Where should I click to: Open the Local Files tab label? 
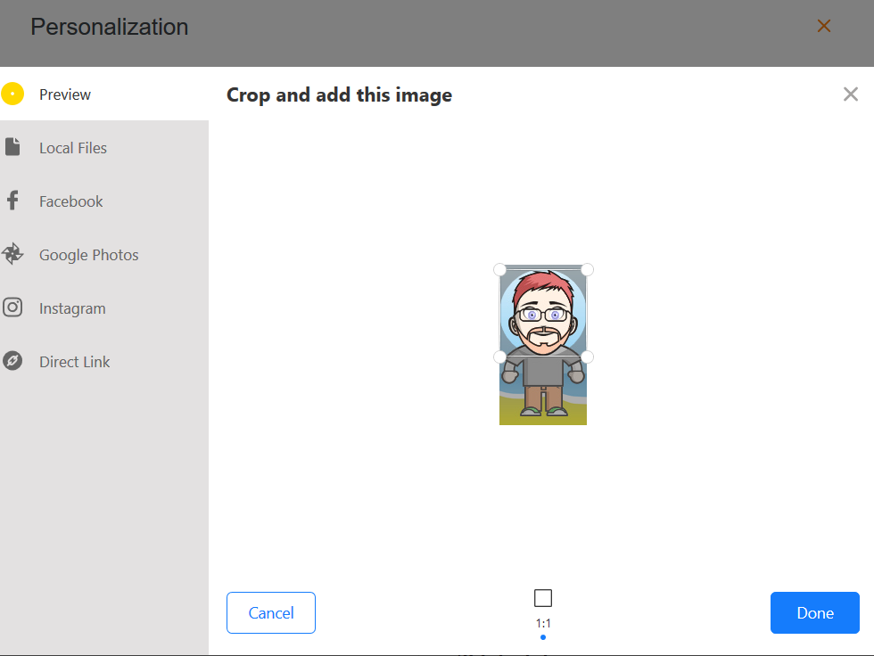[x=73, y=148]
